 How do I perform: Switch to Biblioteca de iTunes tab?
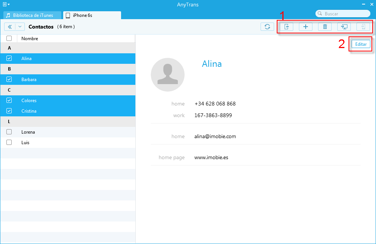(x=32, y=15)
